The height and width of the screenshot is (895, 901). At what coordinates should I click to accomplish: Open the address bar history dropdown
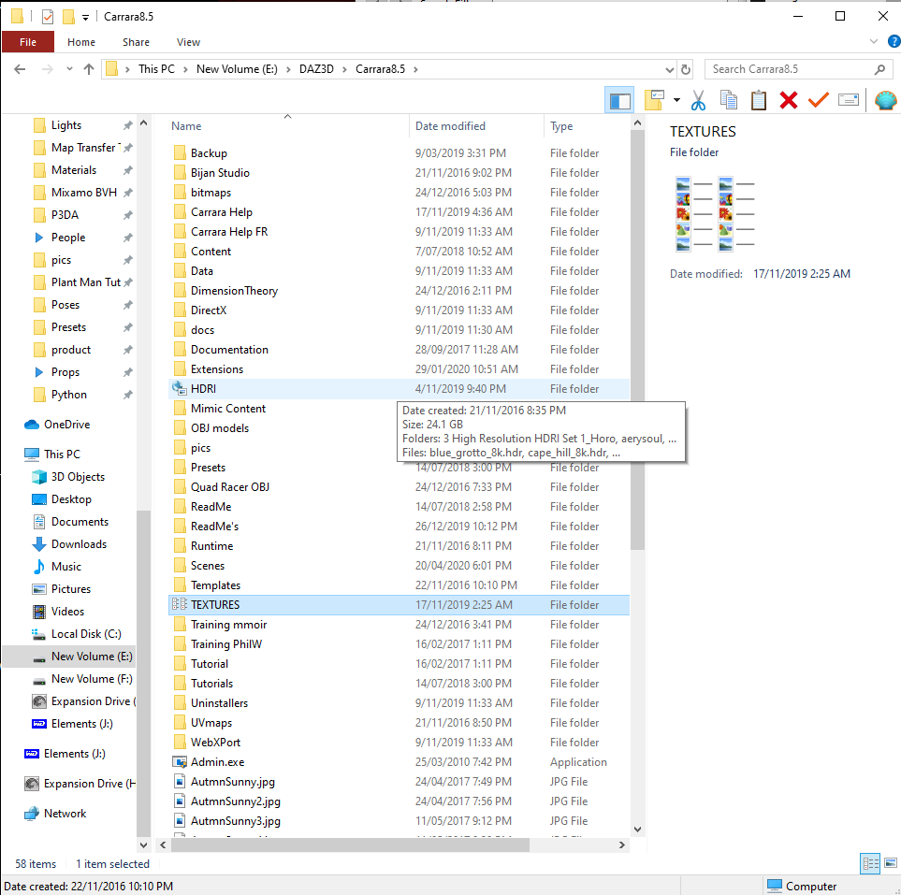[669, 69]
